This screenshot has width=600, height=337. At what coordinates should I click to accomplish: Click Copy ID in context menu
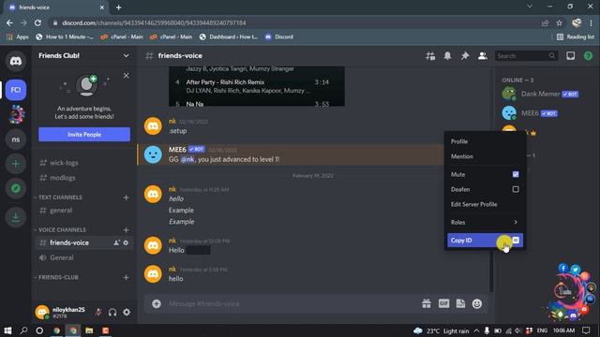[x=486, y=241]
